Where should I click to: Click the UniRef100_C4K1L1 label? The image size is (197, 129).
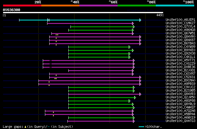(180, 57)
